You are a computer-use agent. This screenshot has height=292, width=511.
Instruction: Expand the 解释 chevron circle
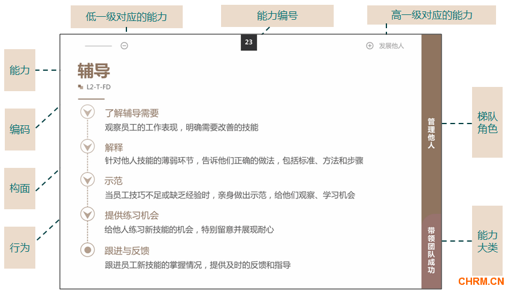click(87, 147)
